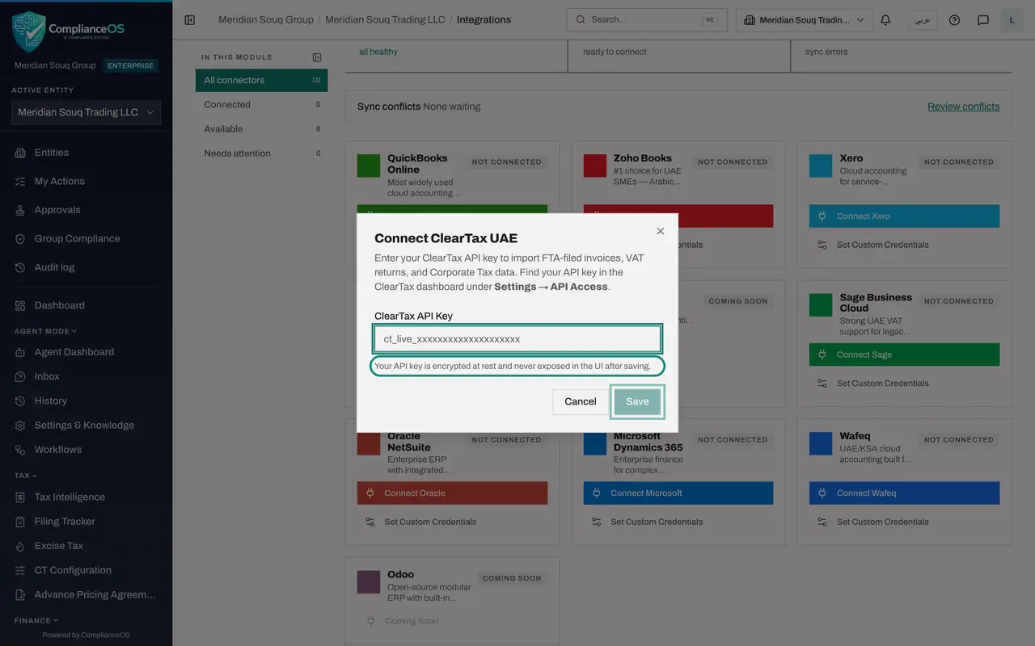Select the All connectors filter
The image size is (1035, 646).
[x=261, y=80]
